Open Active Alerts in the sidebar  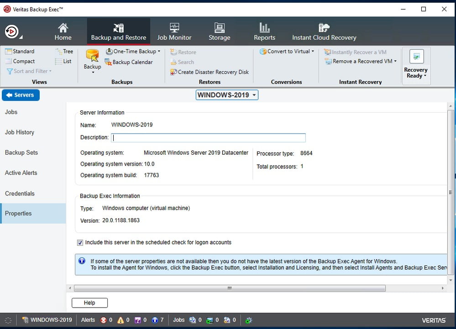pyautogui.click(x=21, y=173)
